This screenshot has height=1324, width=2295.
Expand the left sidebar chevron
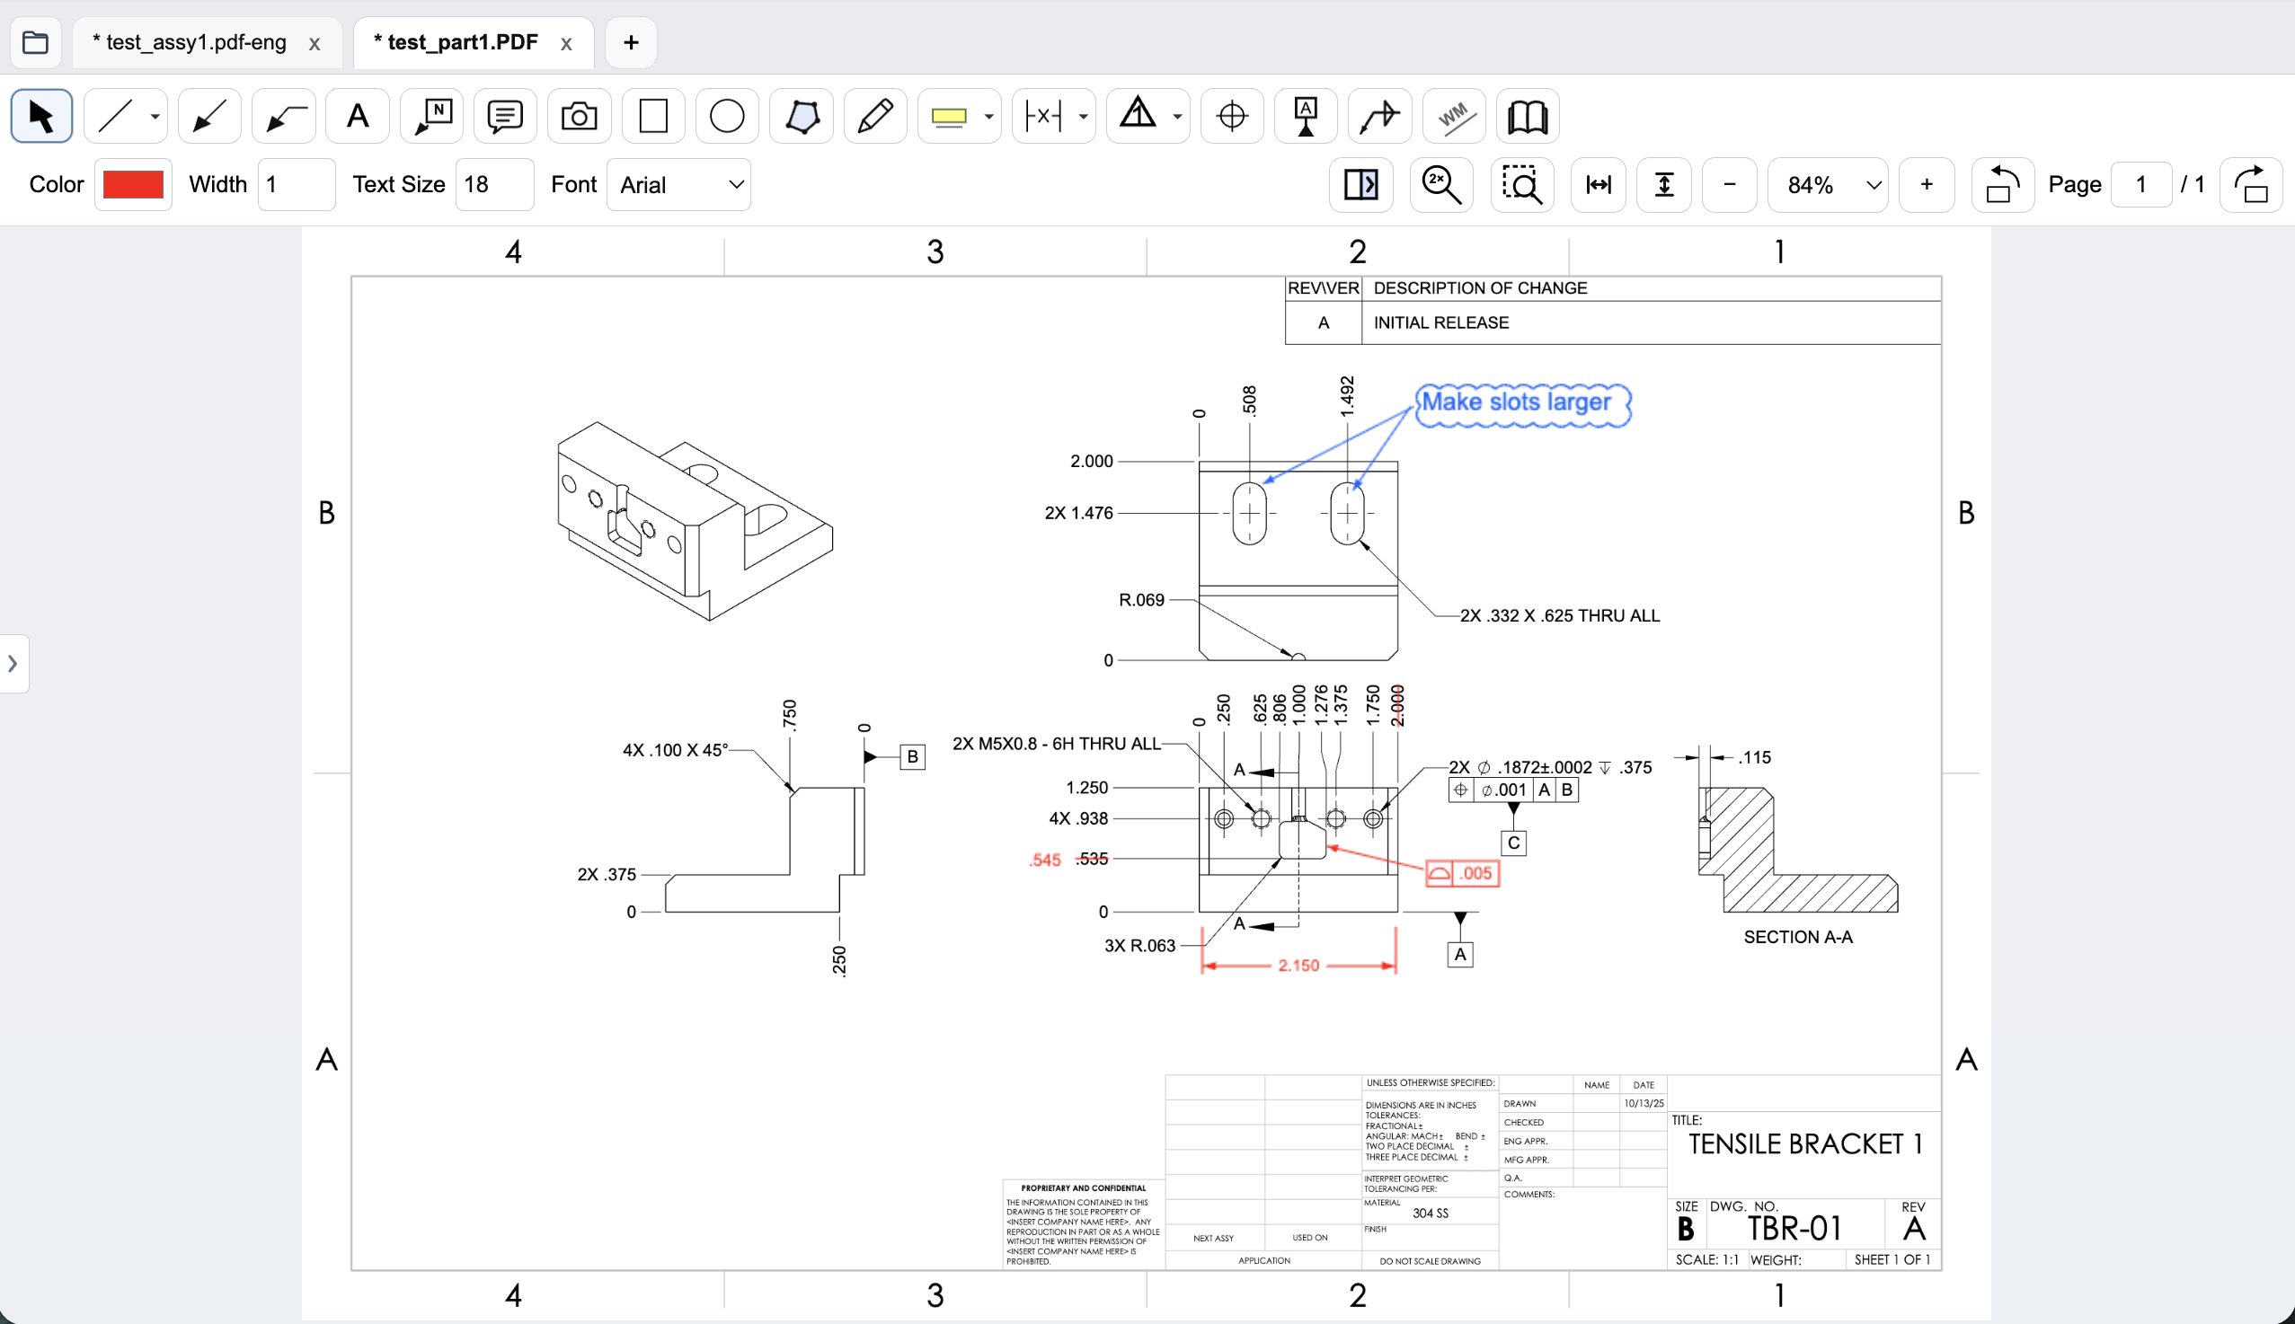click(x=13, y=663)
